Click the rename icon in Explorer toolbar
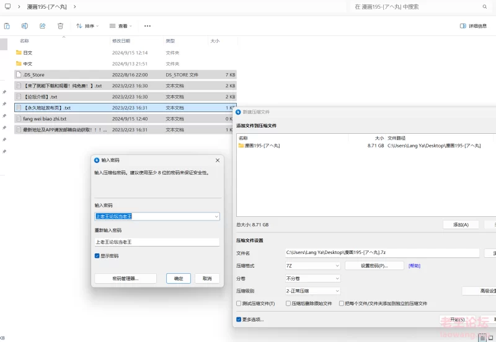This screenshot has height=342, width=496. click(x=25, y=26)
